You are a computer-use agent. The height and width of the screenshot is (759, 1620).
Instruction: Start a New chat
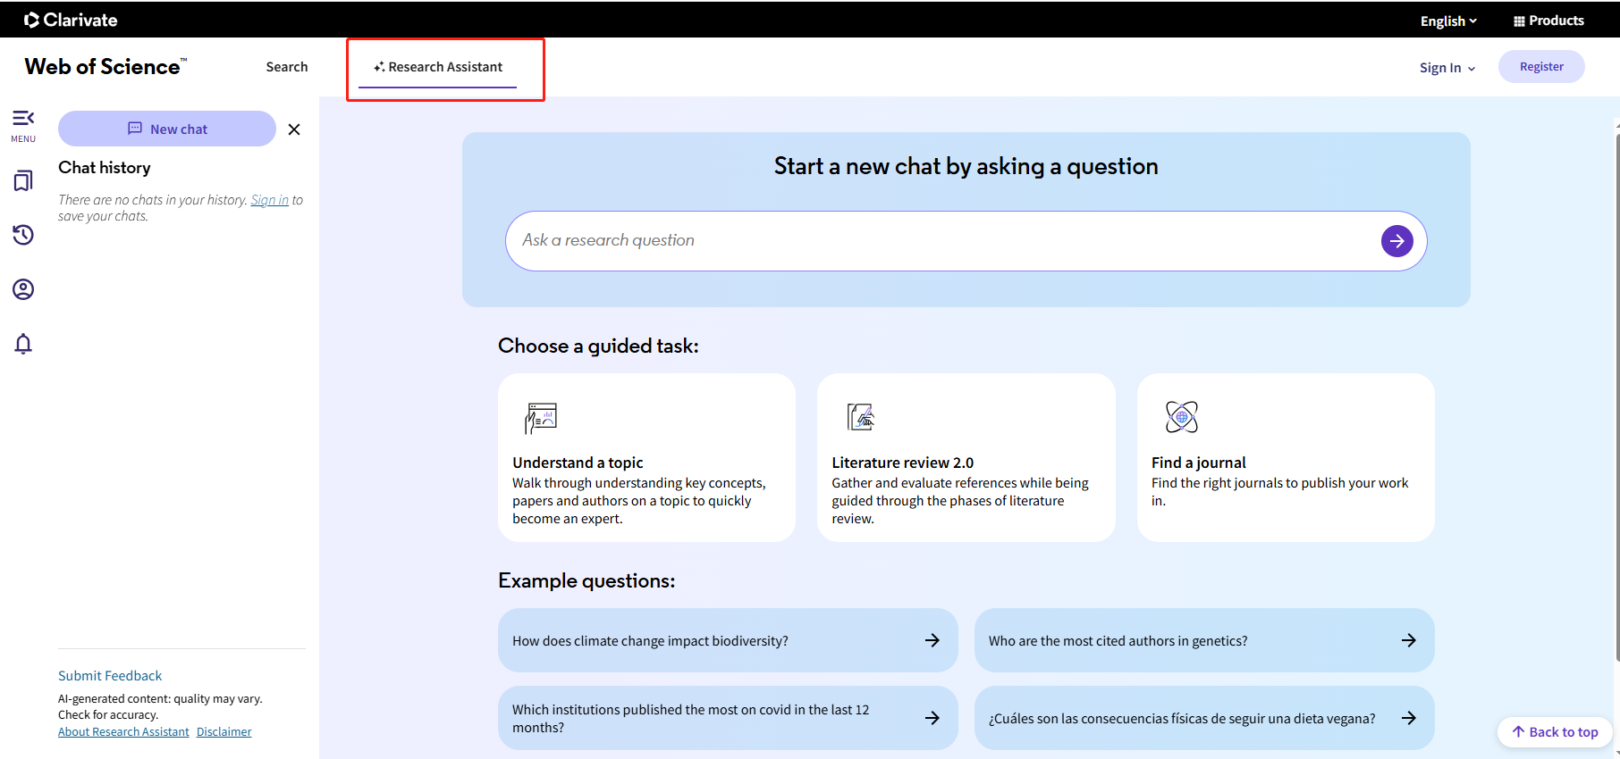(167, 129)
